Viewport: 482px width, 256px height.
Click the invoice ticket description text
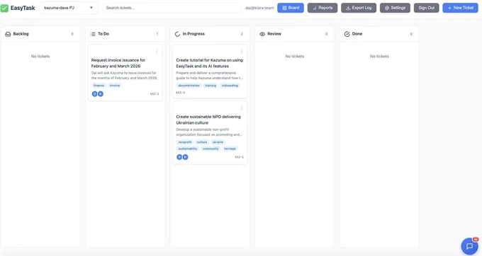pyautogui.click(x=124, y=76)
